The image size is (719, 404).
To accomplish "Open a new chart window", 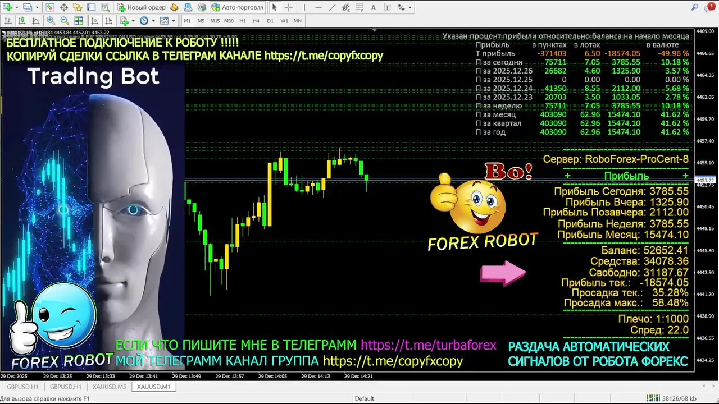I will click(7, 7).
